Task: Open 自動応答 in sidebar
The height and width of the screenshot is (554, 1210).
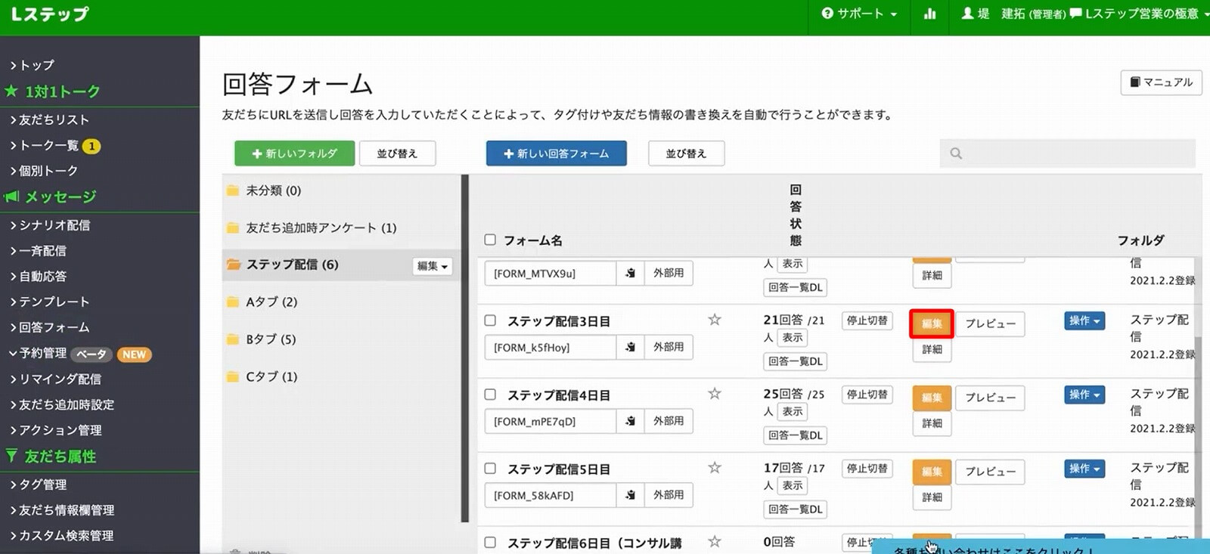Action: pos(38,276)
